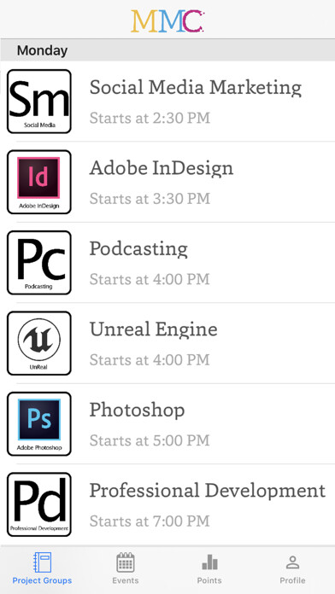The image size is (335, 594).
Task: Open the Profile person icon
Action: (x=292, y=562)
